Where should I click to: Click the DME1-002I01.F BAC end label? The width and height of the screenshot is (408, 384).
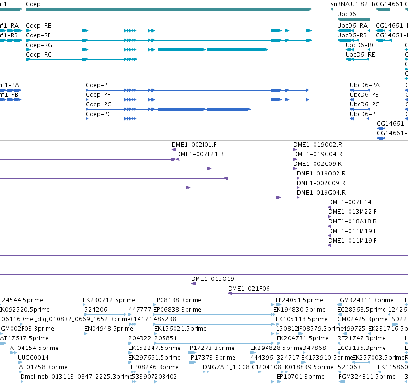point(194,145)
